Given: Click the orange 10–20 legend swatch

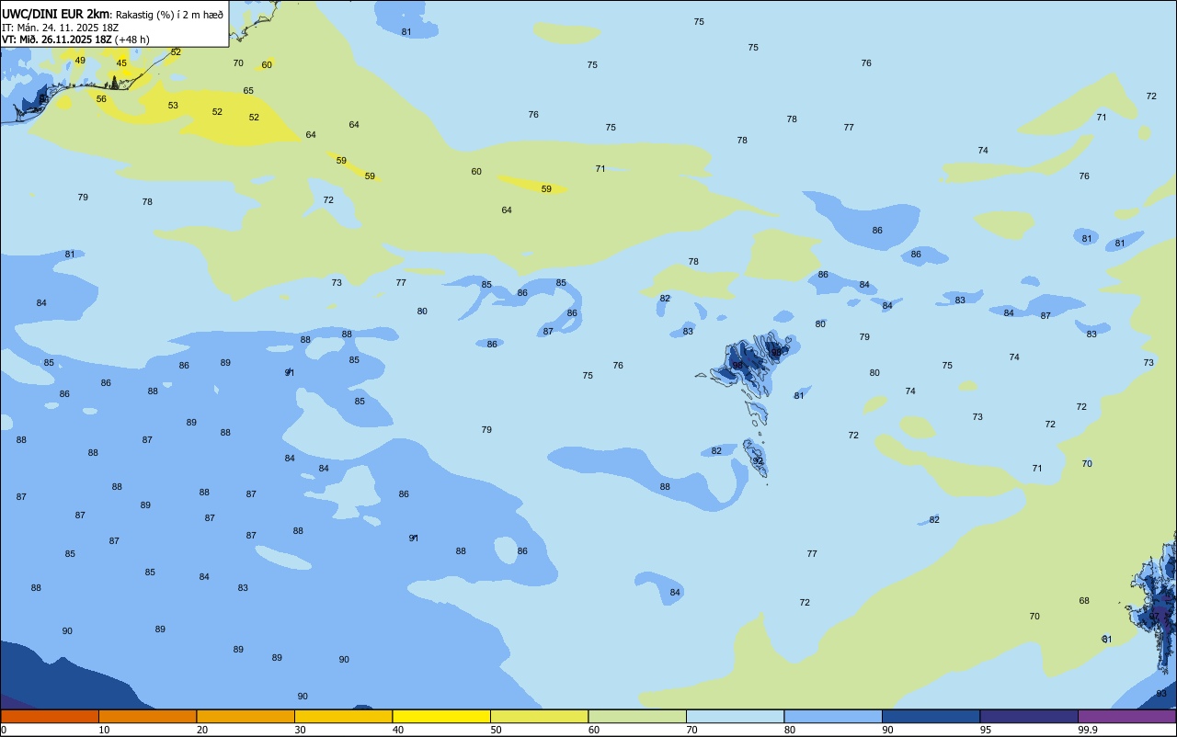Looking at the screenshot, I should pyautogui.click(x=147, y=716).
